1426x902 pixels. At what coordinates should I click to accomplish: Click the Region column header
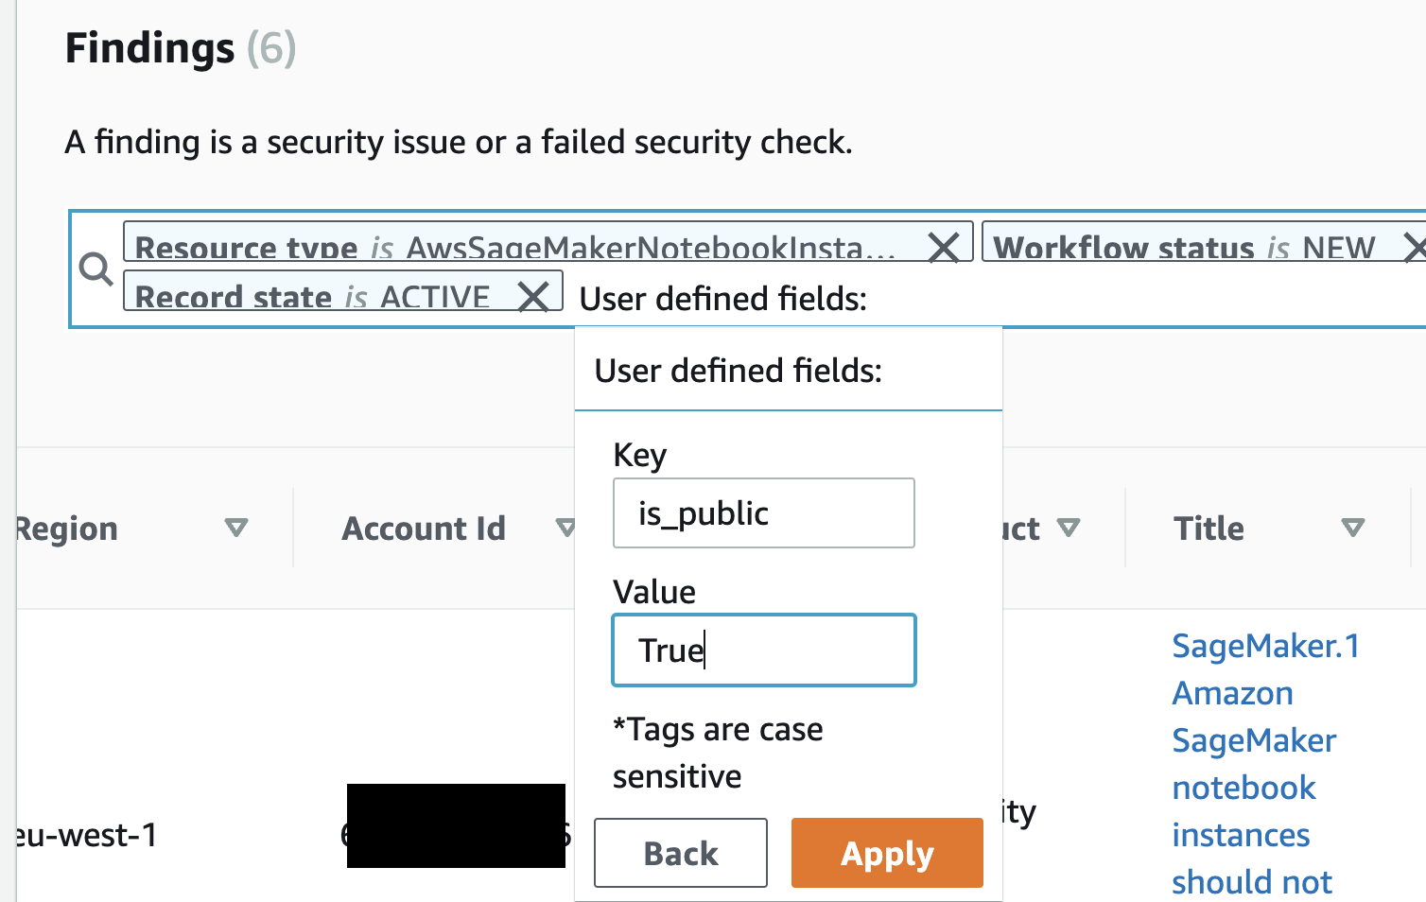66,529
